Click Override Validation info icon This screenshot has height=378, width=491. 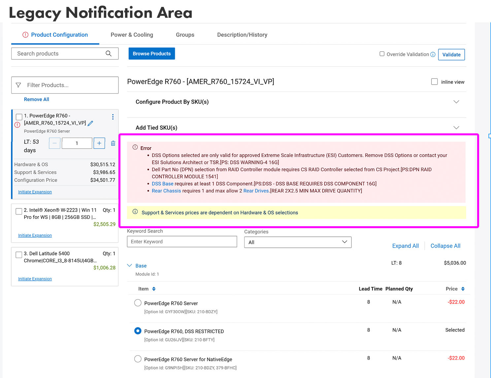(433, 55)
